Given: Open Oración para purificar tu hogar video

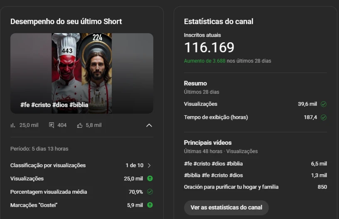Looking at the screenshot, I should click(255, 187).
